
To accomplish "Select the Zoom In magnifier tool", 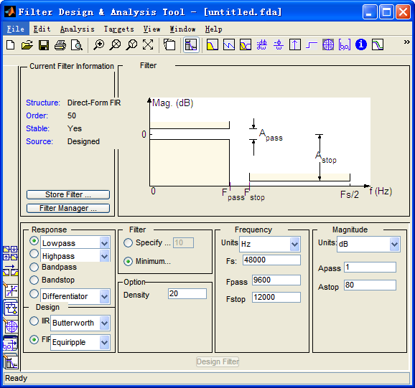I will pyautogui.click(x=98, y=45).
